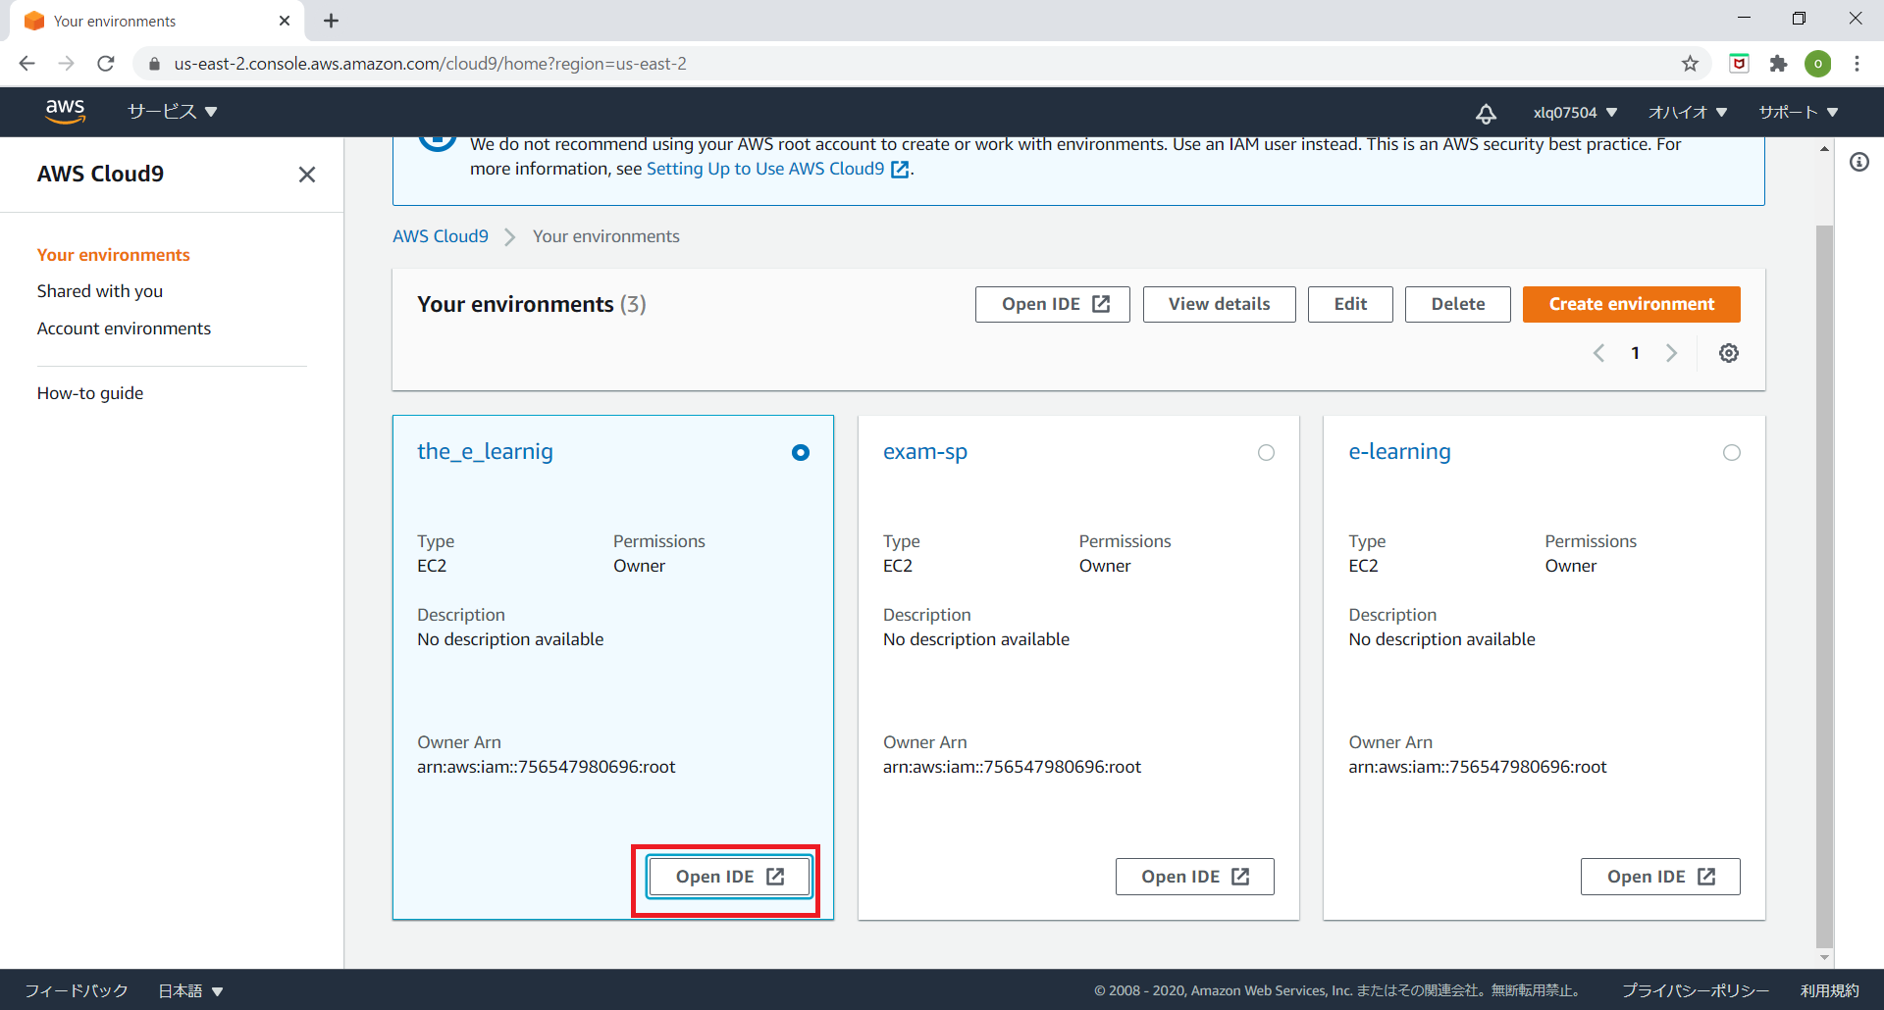Click View details button

(x=1219, y=304)
